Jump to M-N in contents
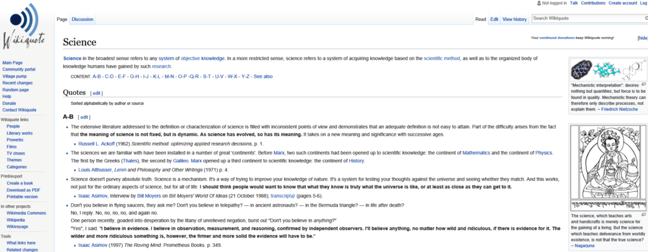The width and height of the screenshot is (648, 252). 169,76
